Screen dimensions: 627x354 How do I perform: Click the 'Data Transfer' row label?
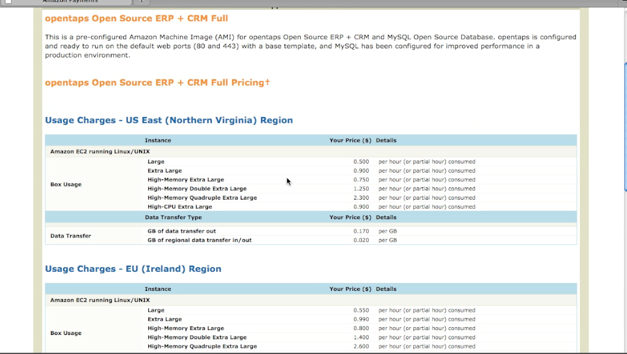pyautogui.click(x=71, y=236)
